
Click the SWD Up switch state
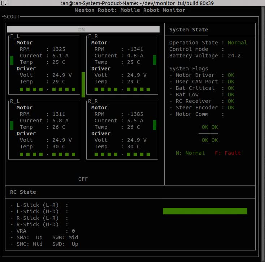click(x=75, y=244)
